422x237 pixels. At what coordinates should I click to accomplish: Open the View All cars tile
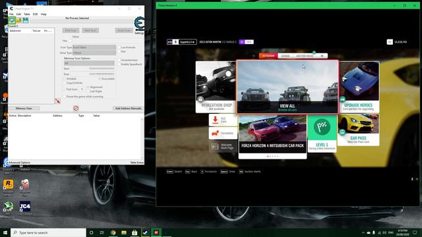click(x=287, y=87)
